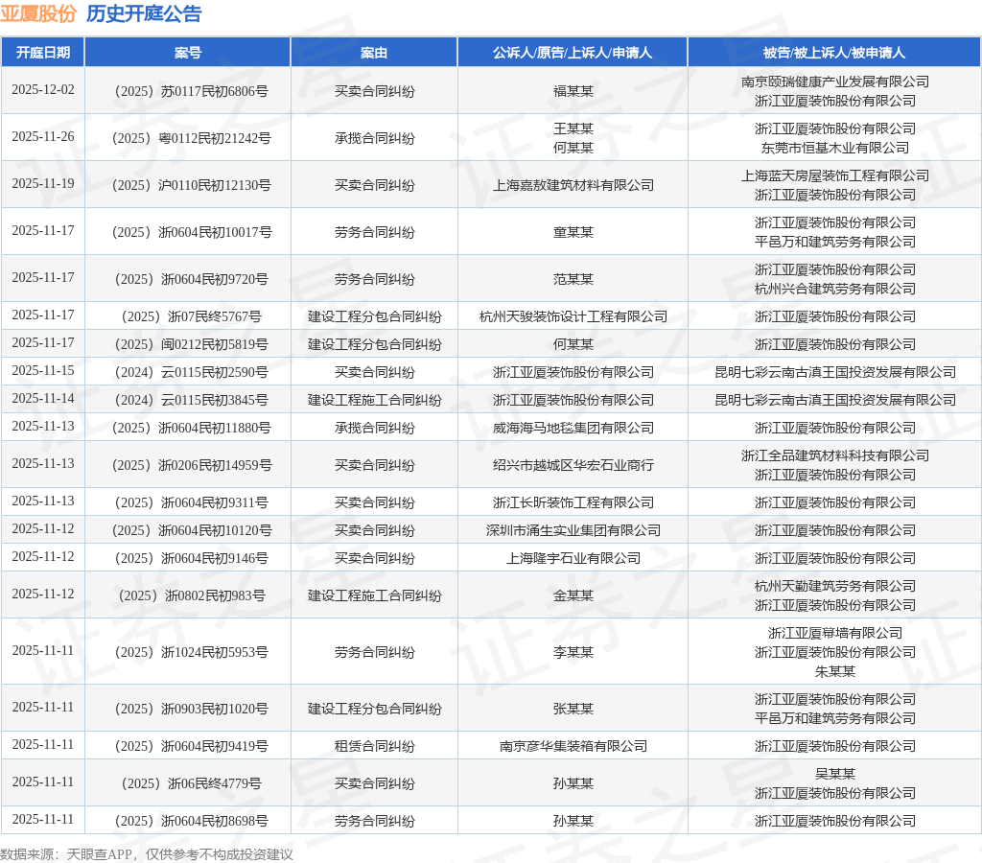Select the 被告/被上诉人/被申请人 column header
Screen dimensions: 982x863
coord(834,53)
